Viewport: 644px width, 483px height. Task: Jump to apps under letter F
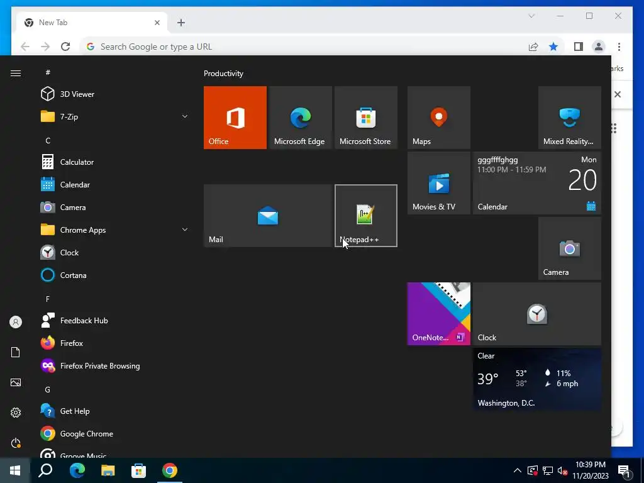(48, 299)
